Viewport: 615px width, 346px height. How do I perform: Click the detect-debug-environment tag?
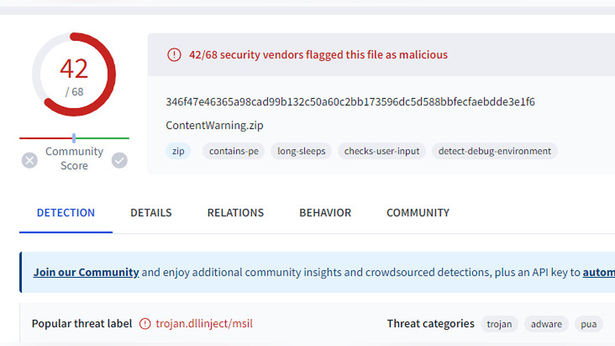(x=495, y=151)
